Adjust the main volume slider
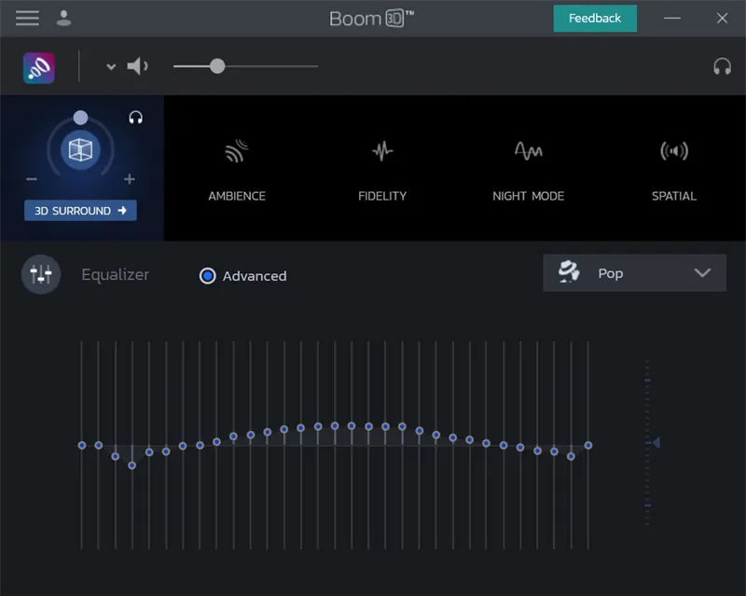This screenshot has height=596, width=746. (x=217, y=66)
